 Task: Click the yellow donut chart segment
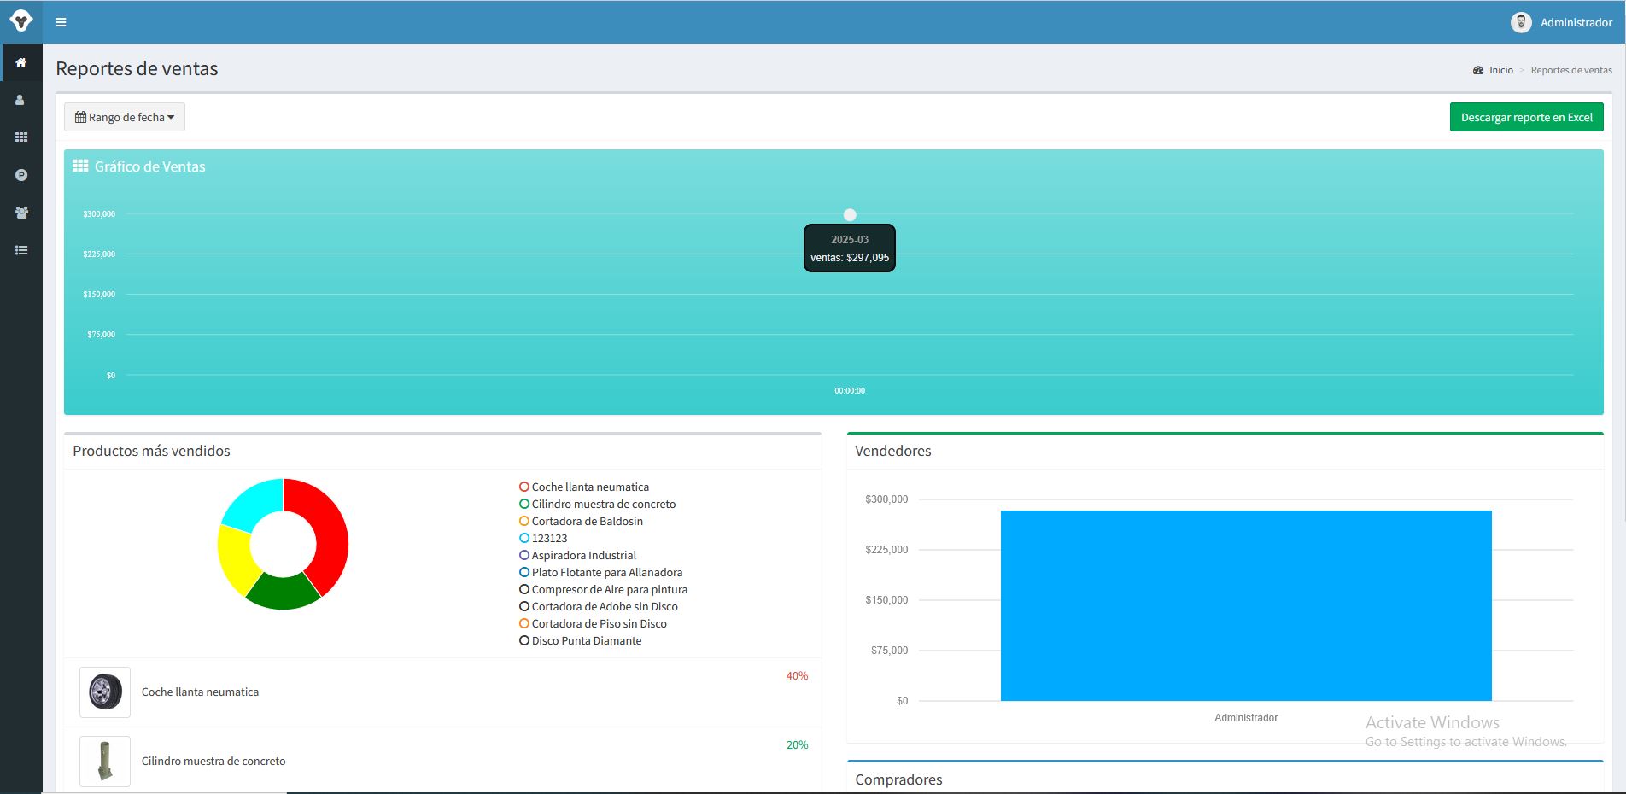236,560
